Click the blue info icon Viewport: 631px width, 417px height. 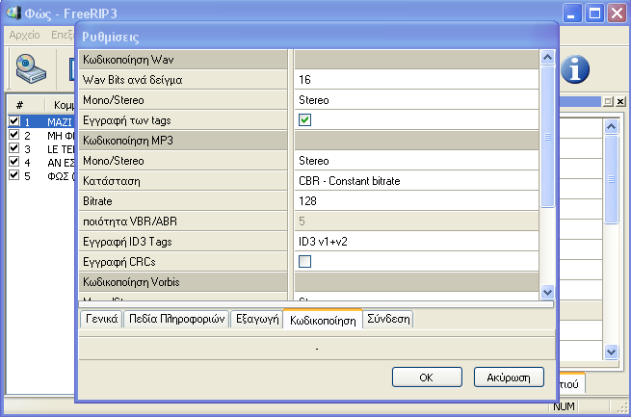pyautogui.click(x=575, y=68)
